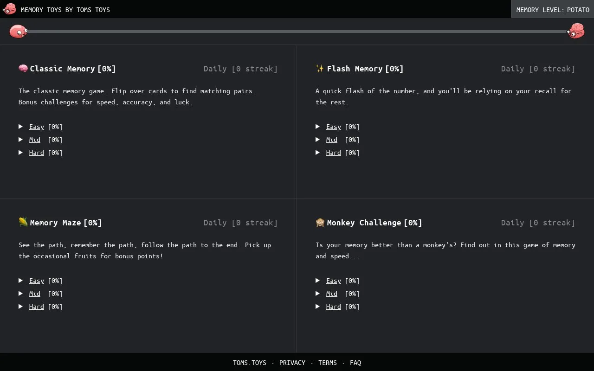The width and height of the screenshot is (594, 371).
Task: Click the right brain at the progress bar end
Action: [x=576, y=31]
